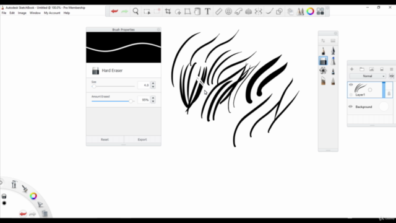Increase brush Size with up stepper
This screenshot has height=223, width=396.
point(153,83)
